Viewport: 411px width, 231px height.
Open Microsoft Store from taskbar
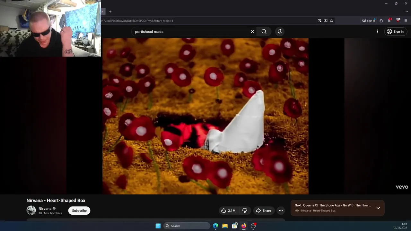tap(234, 226)
